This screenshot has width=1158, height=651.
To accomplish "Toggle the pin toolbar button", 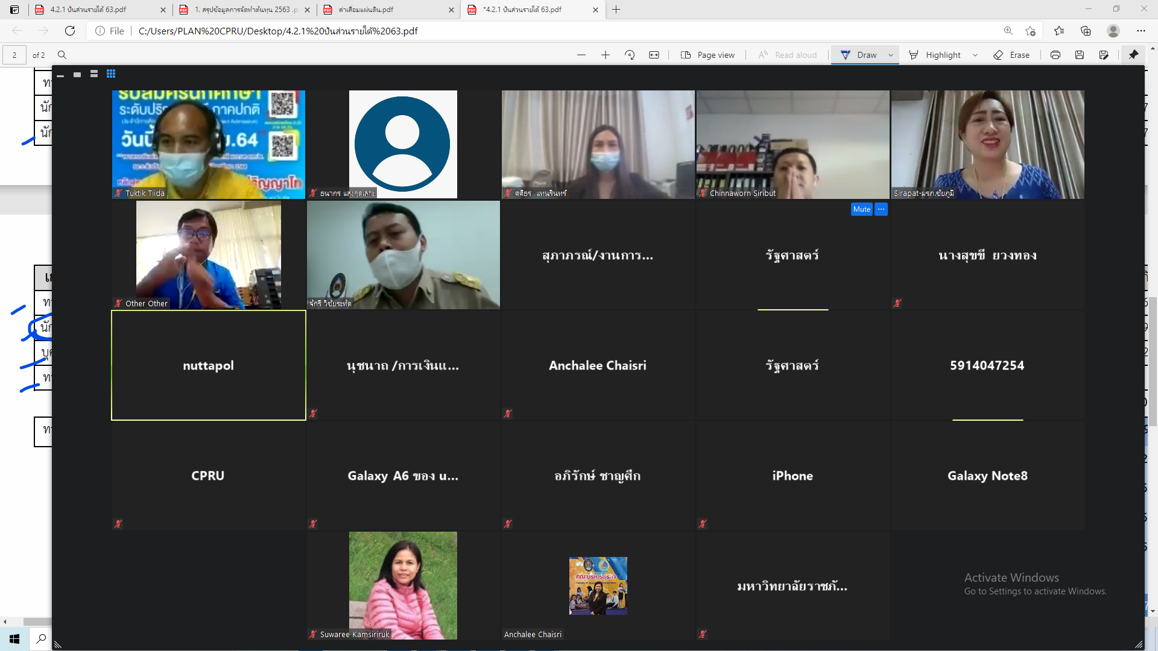I will pos(1133,55).
